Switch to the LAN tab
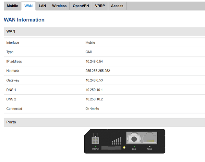The image size is (205, 162). coord(42,6)
